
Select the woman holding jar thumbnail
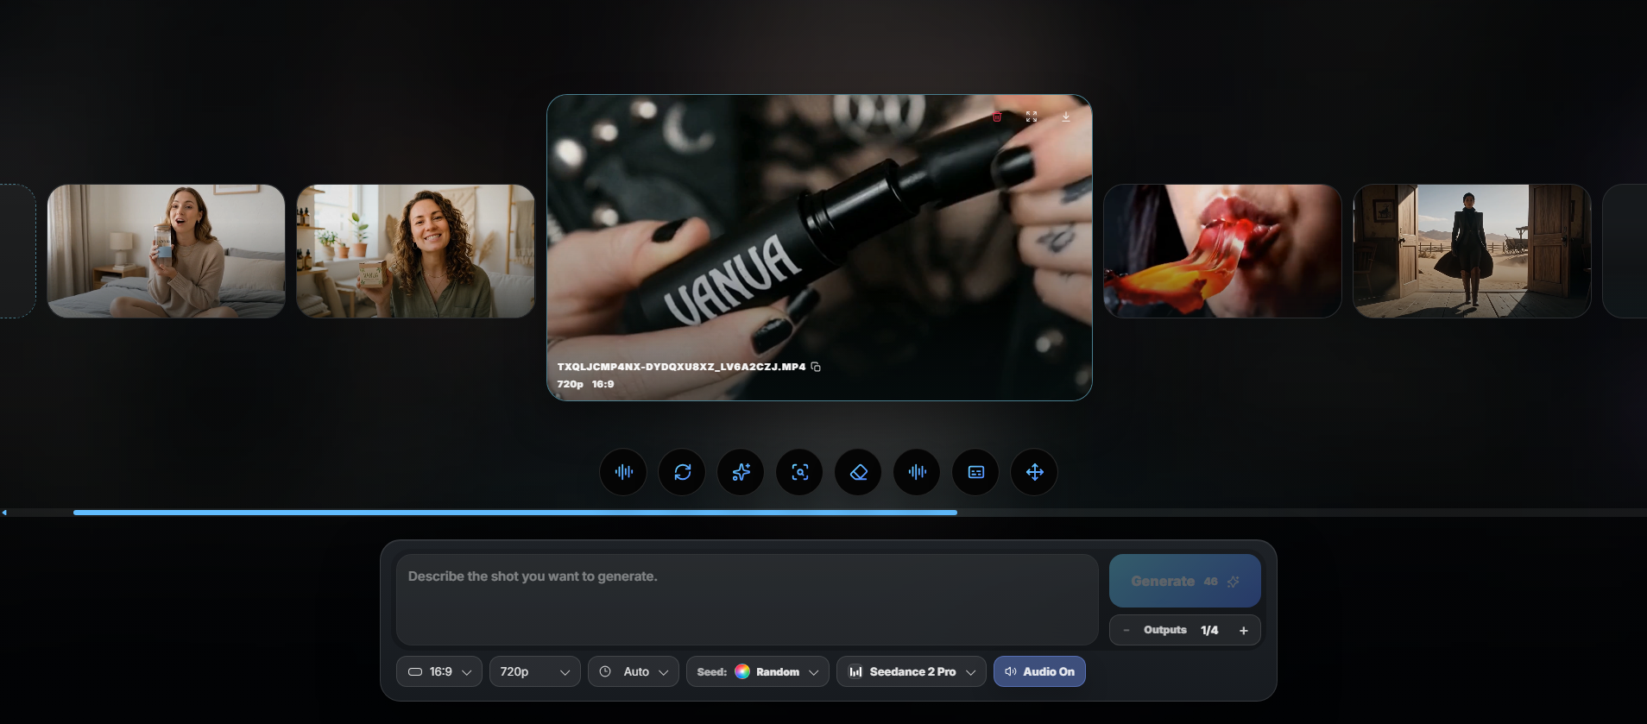pos(166,251)
